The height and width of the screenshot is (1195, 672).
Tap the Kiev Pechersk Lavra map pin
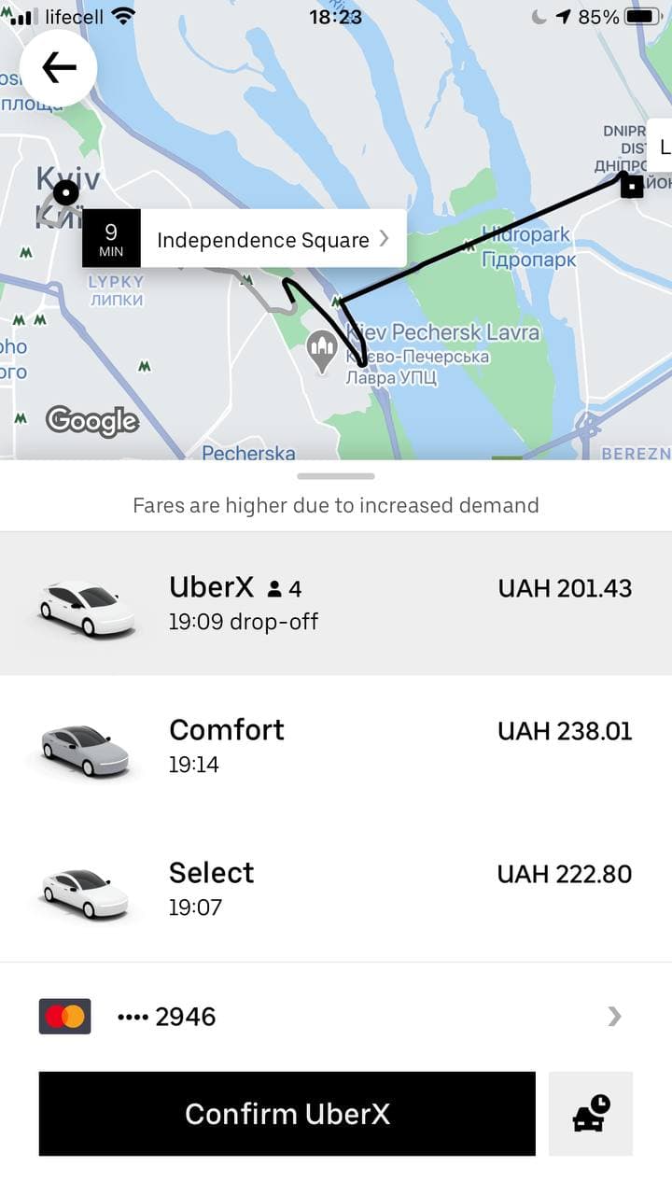(x=321, y=351)
